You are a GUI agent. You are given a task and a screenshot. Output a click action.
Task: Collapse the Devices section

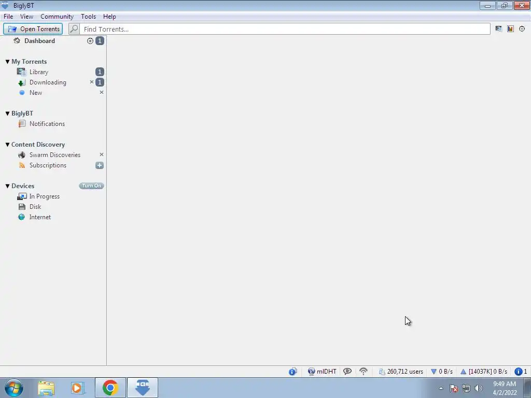(x=7, y=186)
